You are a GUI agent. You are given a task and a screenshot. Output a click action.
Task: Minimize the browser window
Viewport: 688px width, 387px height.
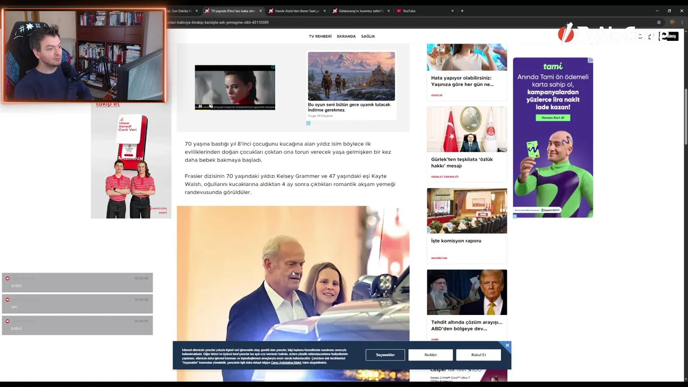[657, 11]
